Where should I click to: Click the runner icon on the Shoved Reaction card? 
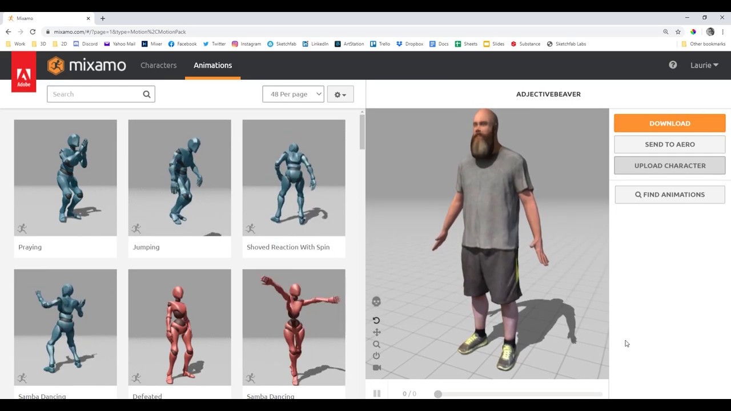(x=250, y=228)
